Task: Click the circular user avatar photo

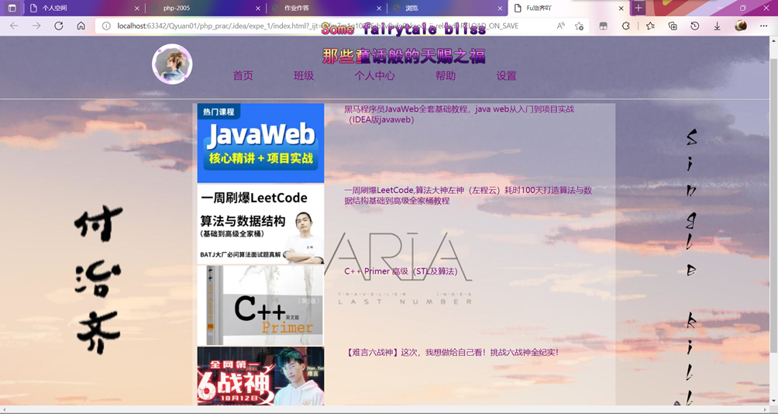Action: tap(172, 64)
